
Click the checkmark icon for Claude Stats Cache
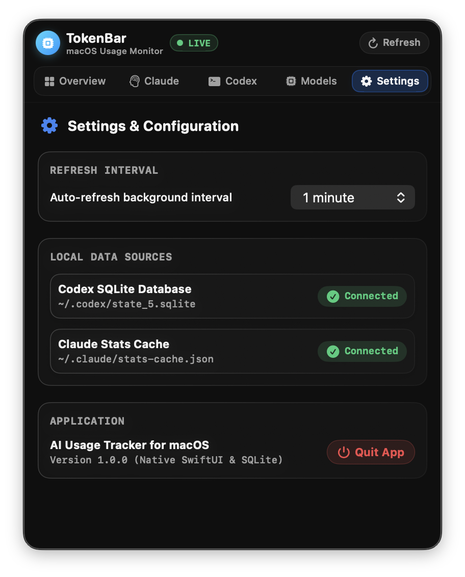(333, 351)
